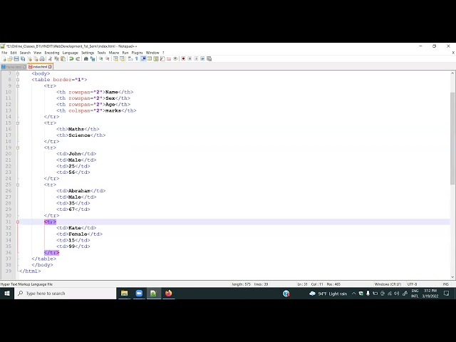Collapse the tr fold on line 9
This screenshot has height=342, width=456.
tap(18, 86)
